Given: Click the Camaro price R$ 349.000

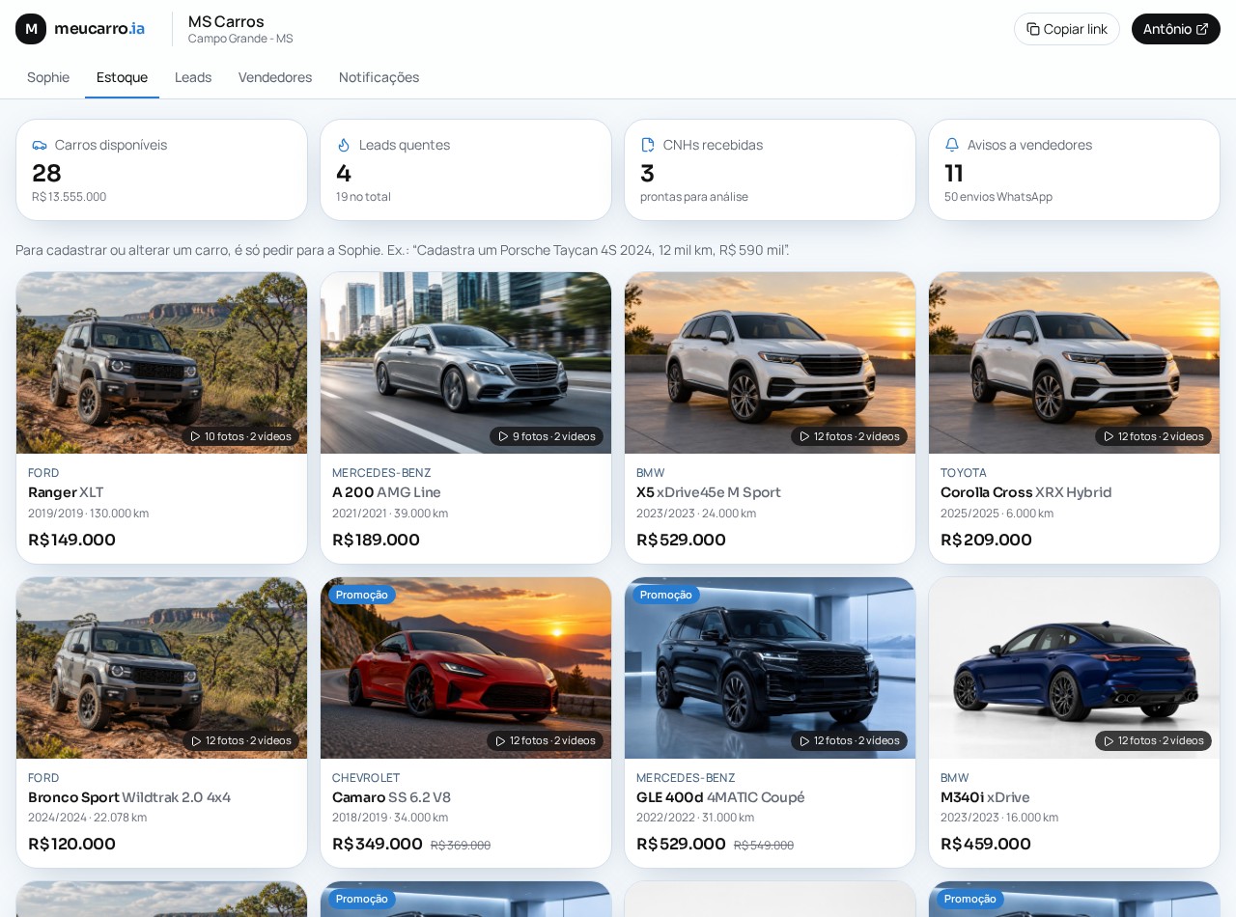Looking at the screenshot, I should (378, 844).
